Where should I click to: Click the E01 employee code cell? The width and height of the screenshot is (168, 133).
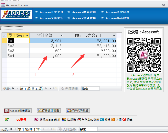click(x=18, y=41)
